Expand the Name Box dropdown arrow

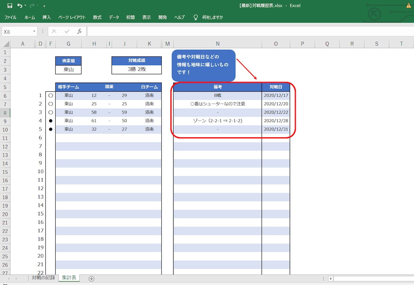34,32
